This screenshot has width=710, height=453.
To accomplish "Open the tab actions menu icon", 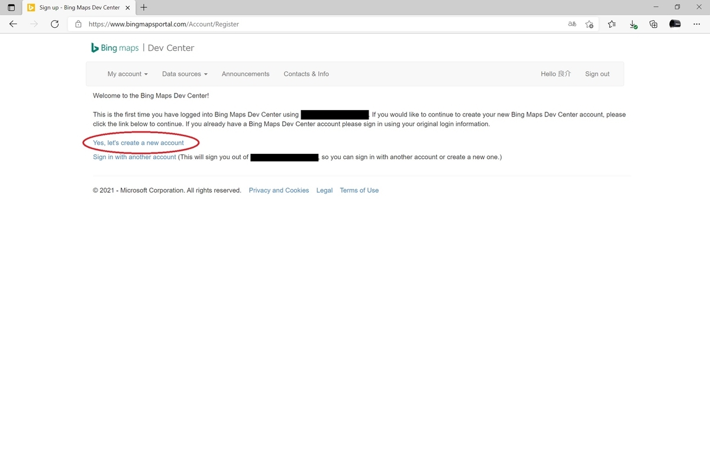I will (11, 8).
